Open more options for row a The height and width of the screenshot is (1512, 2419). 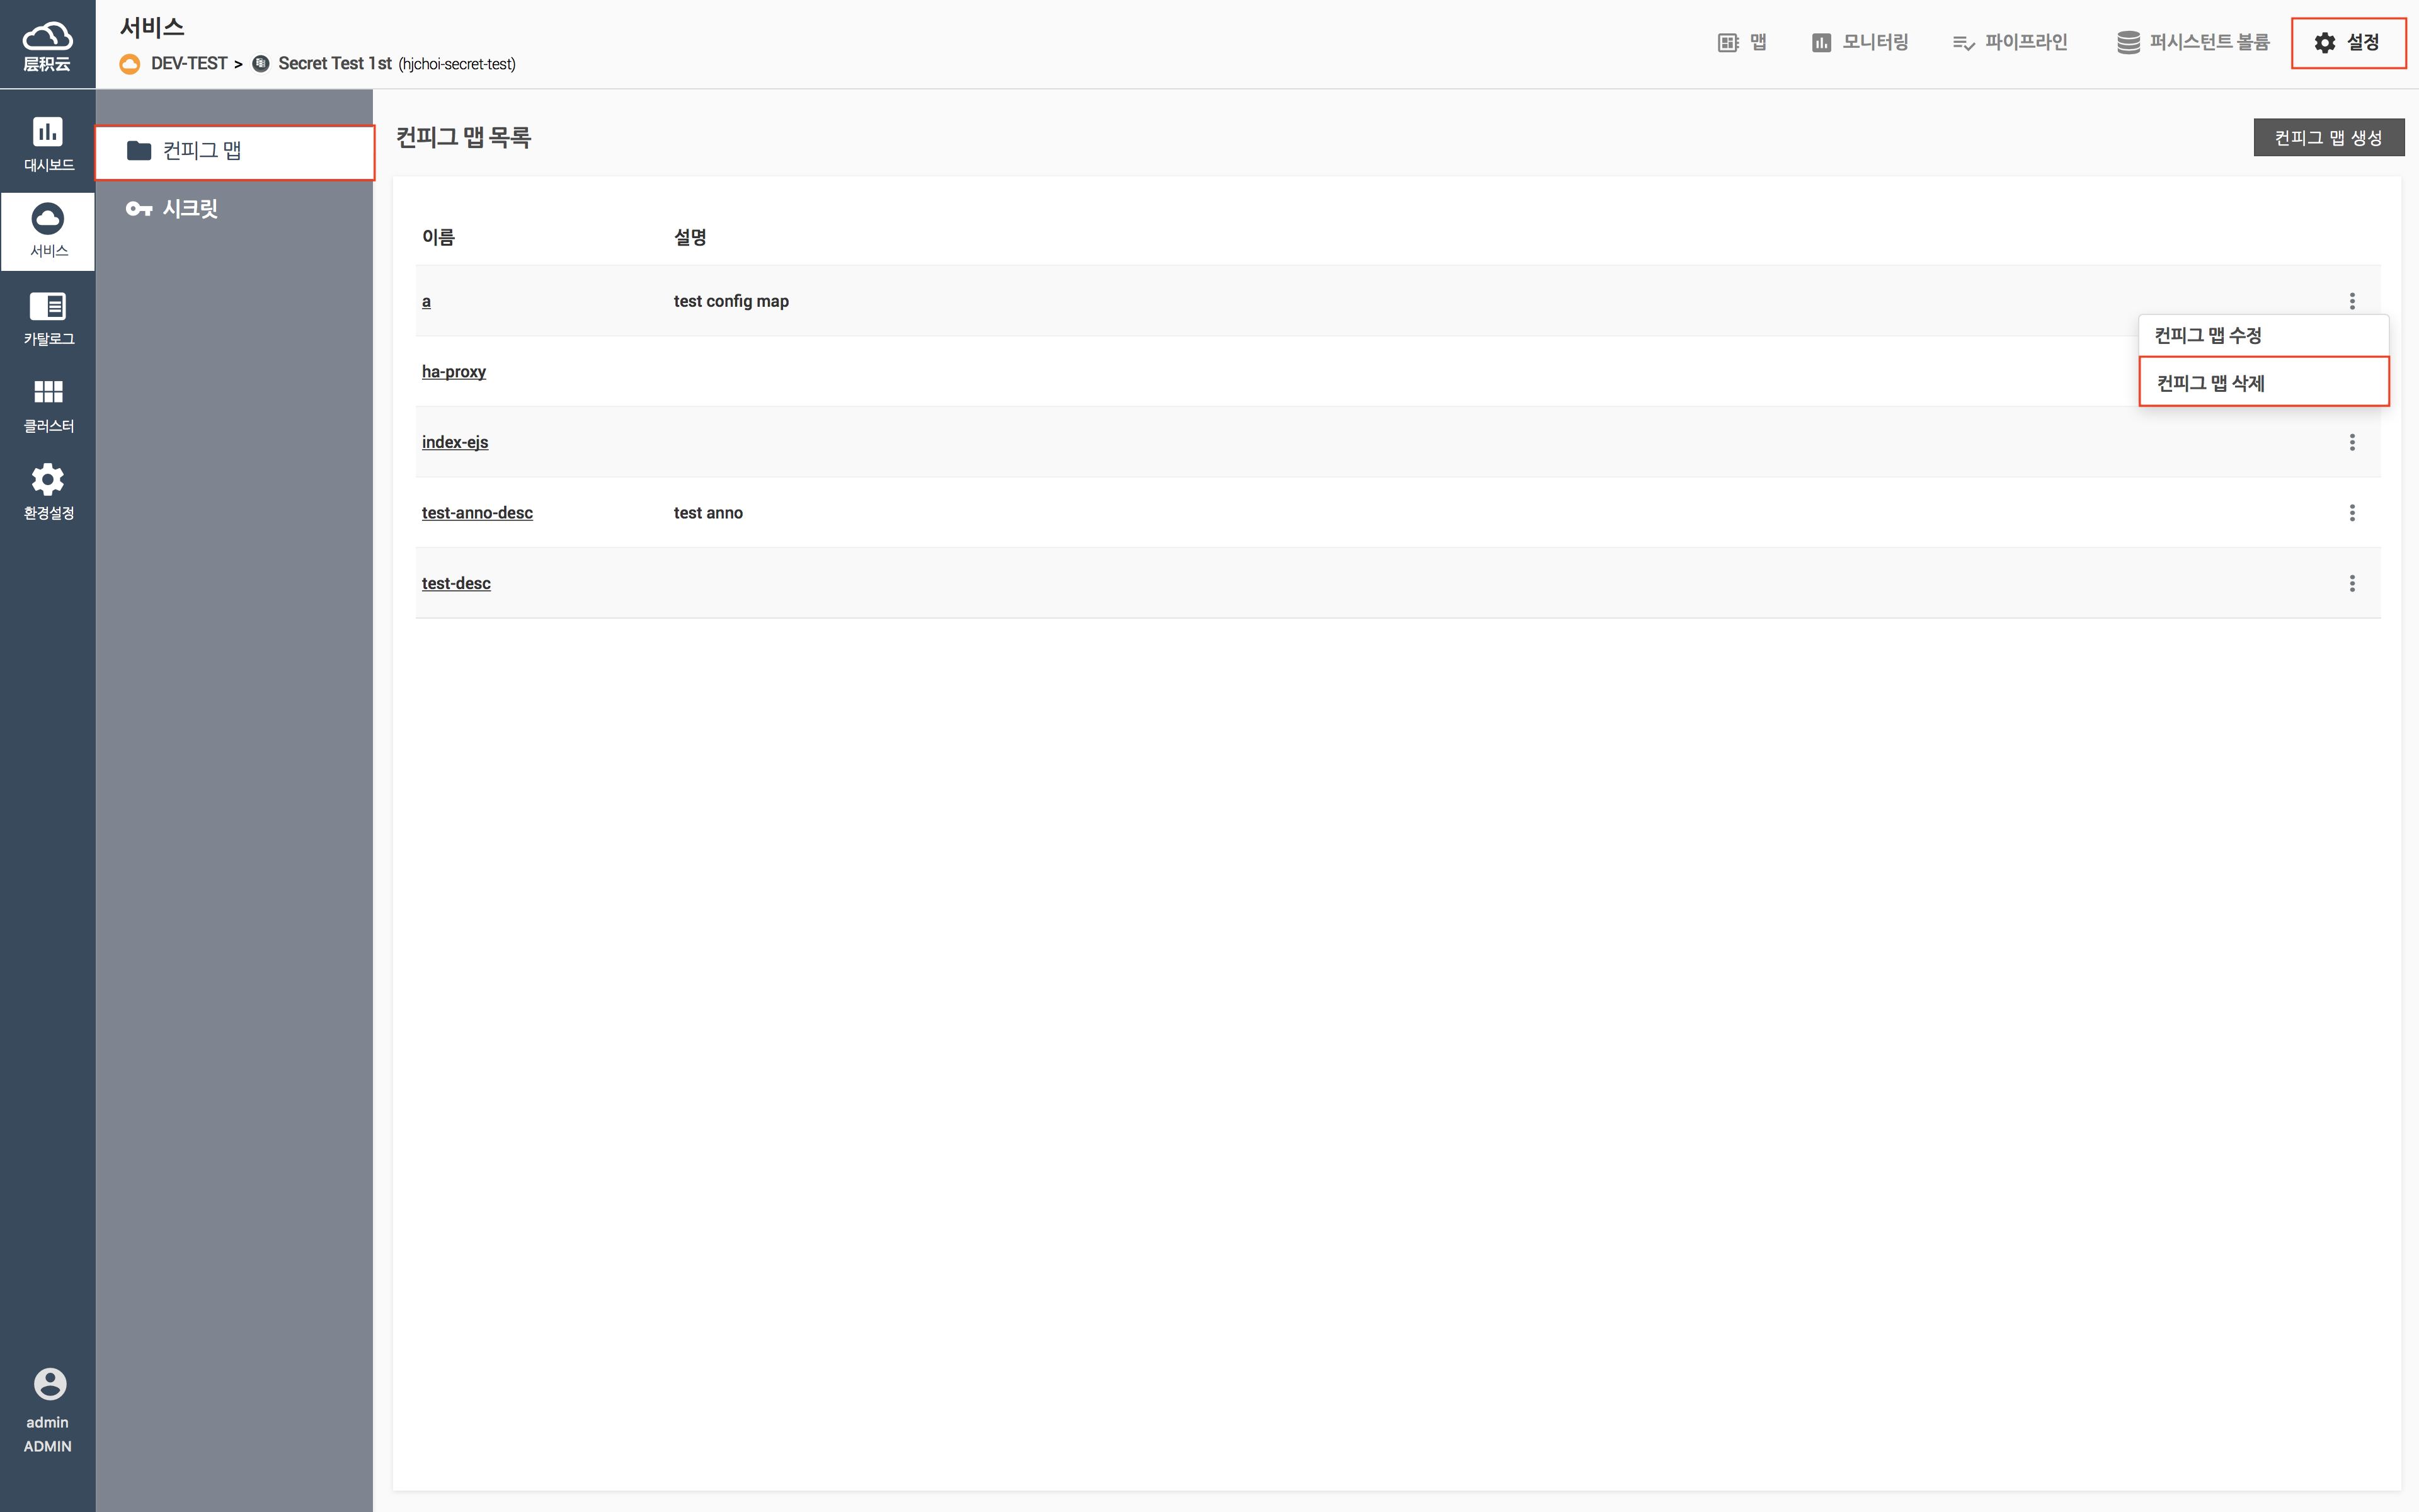point(2352,301)
